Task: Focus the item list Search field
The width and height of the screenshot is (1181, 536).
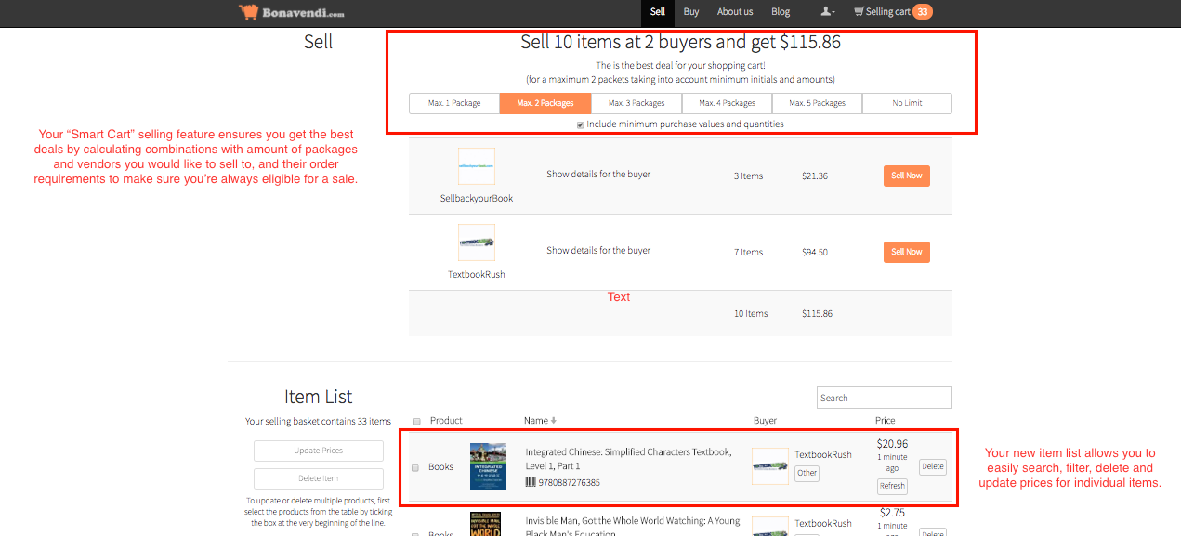Action: [885, 398]
